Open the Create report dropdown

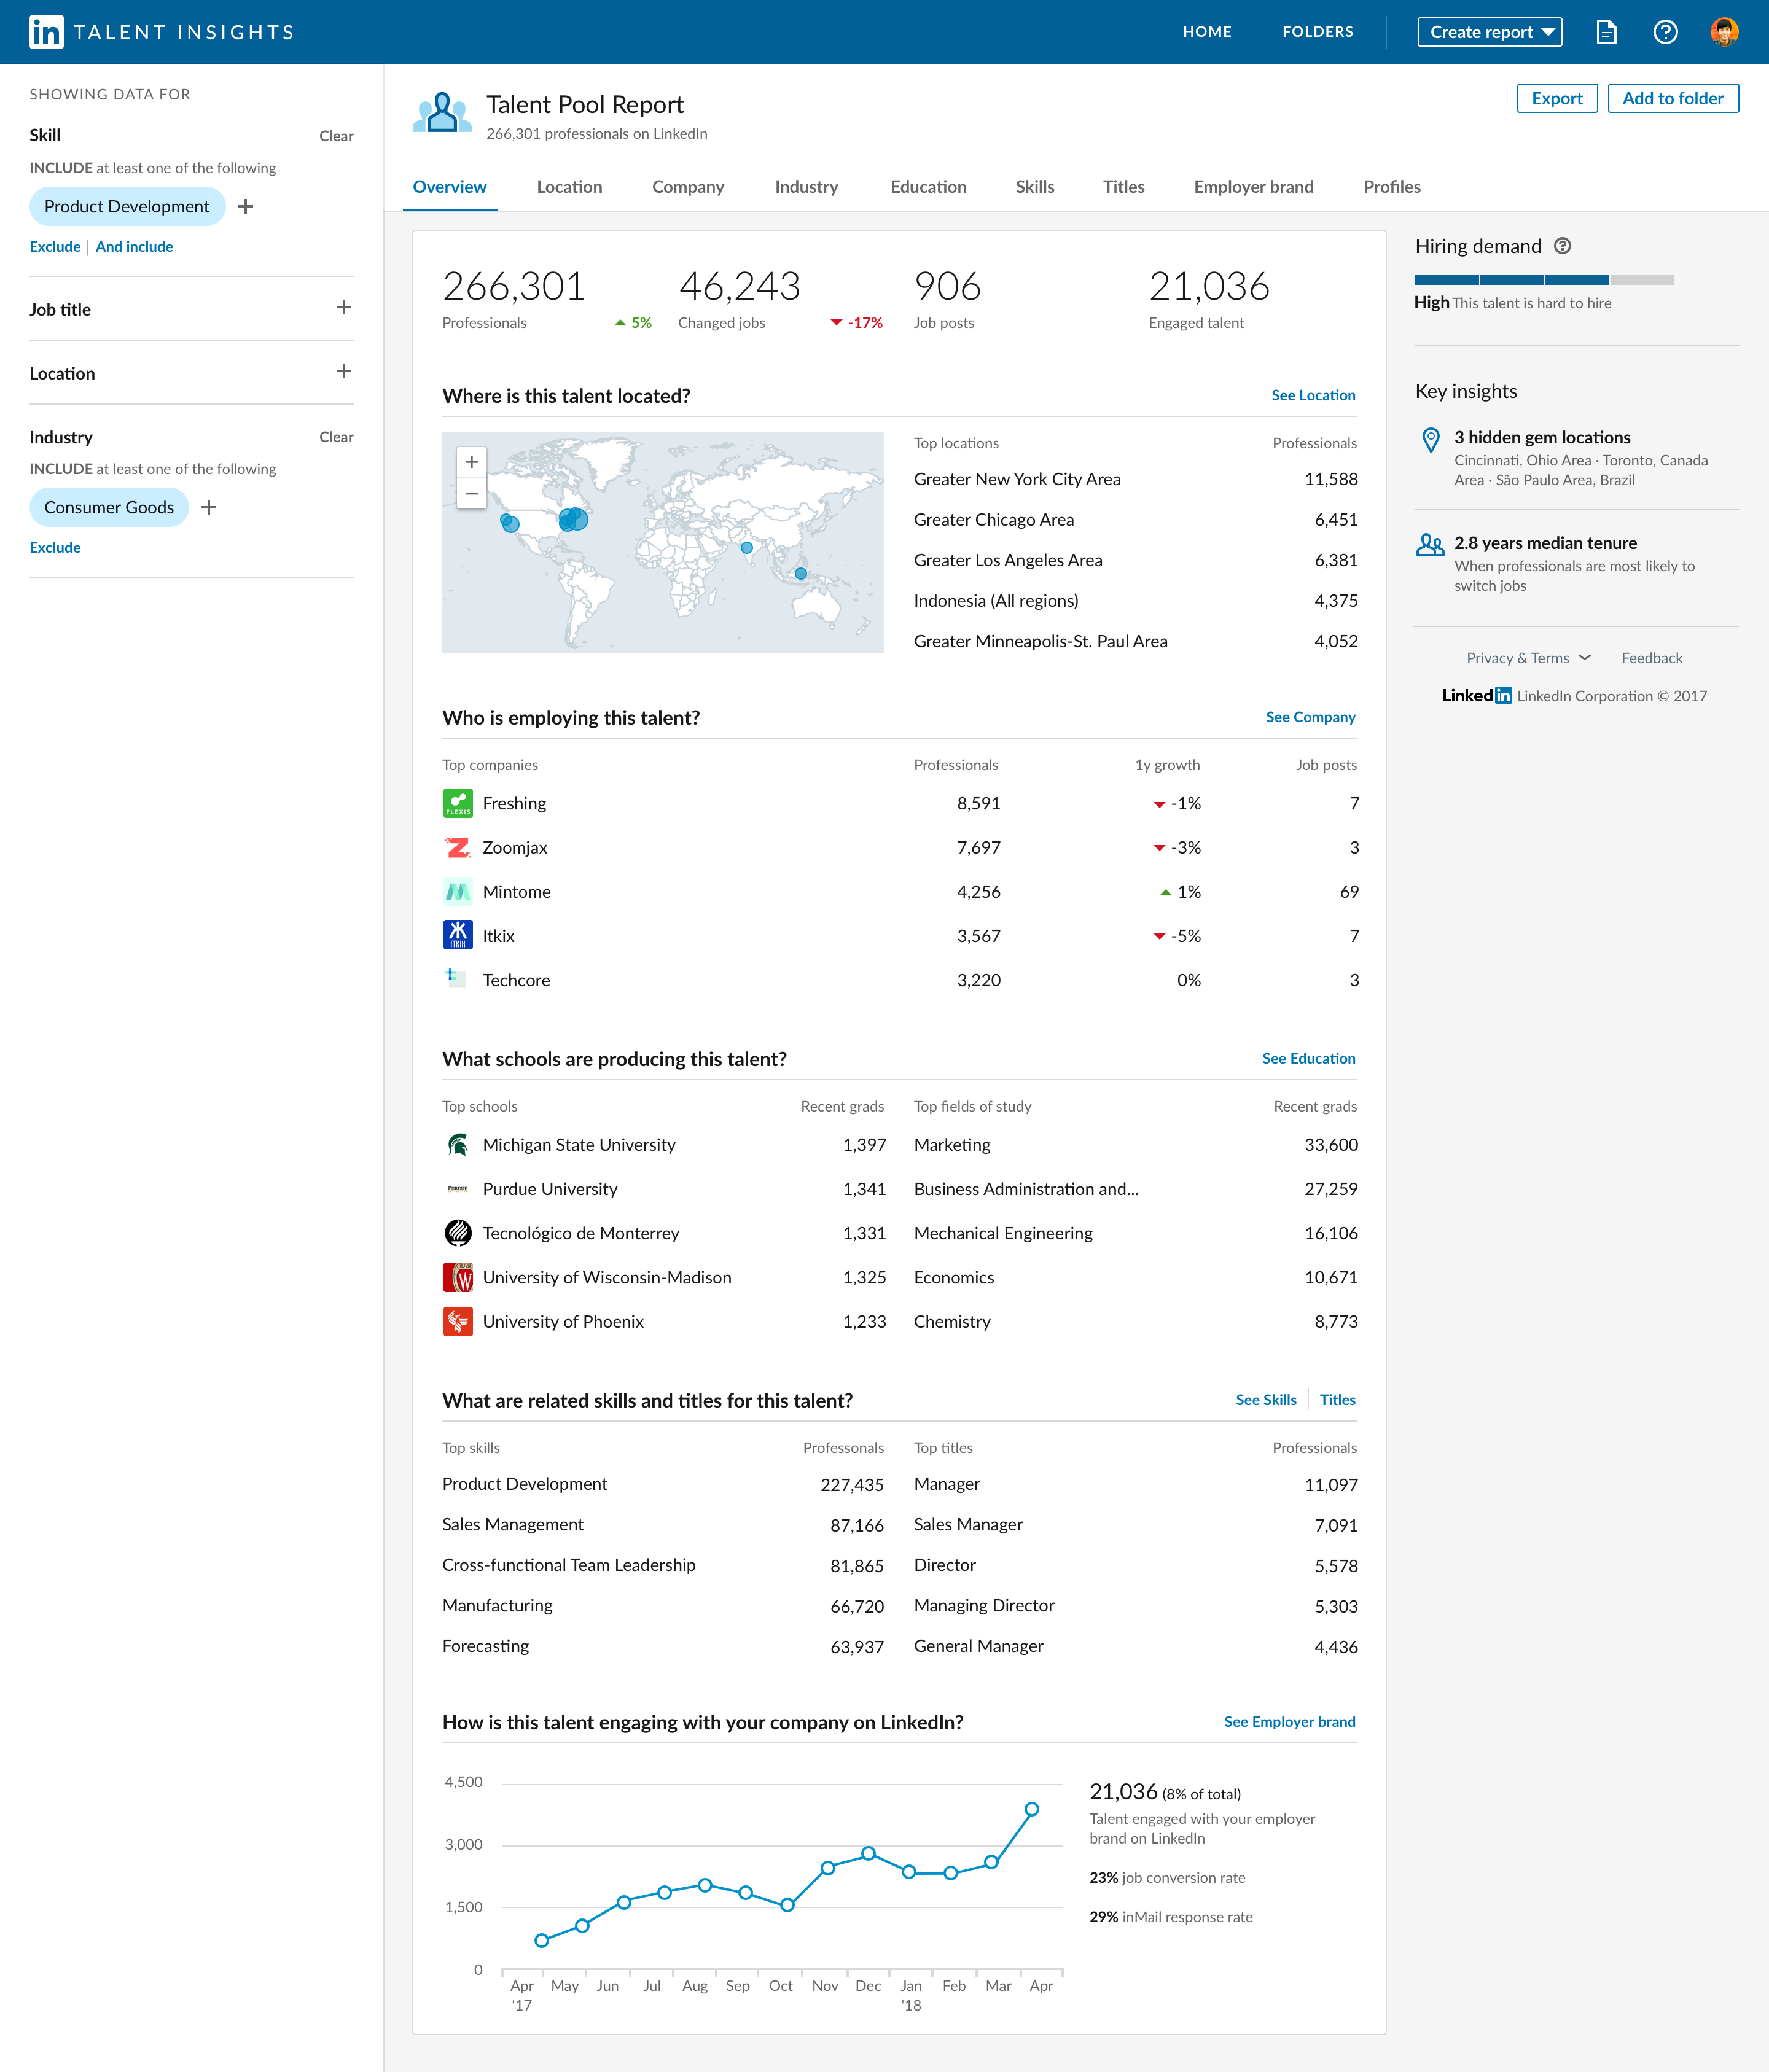point(1489,32)
